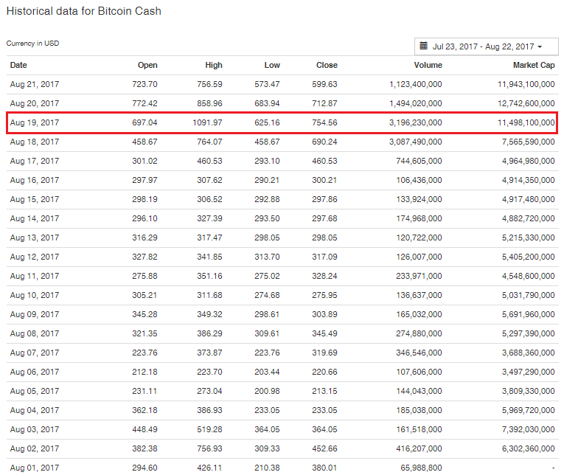
Task: Click the volume value 274,880,000
Action: pos(419,333)
